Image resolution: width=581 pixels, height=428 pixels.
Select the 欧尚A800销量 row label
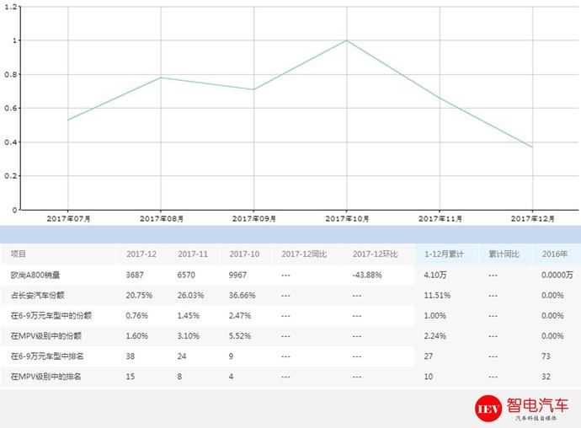pos(35,275)
